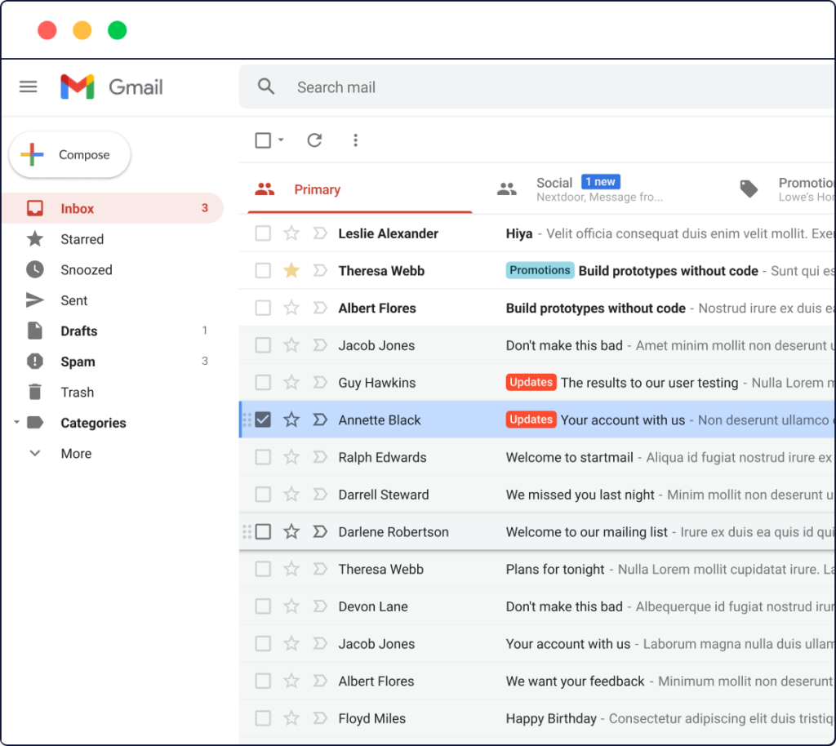
Task: Star the Leslie Alexander email
Action: pos(291,233)
